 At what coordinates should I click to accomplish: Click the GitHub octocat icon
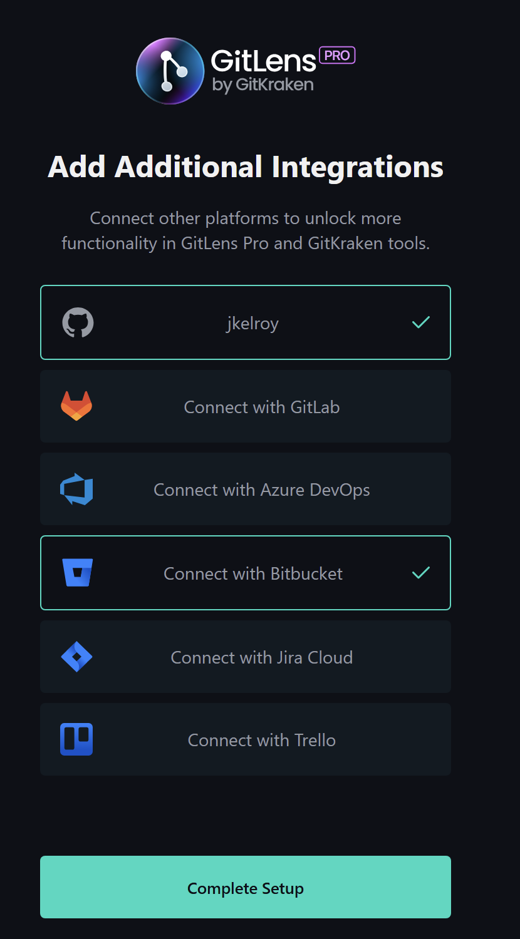78,322
